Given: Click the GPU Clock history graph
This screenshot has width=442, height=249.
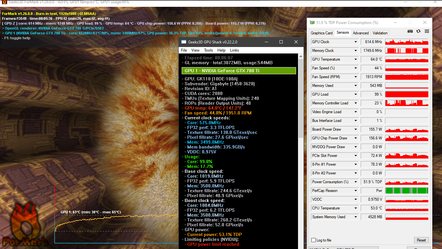Looking at the screenshot, I should click(x=407, y=42).
